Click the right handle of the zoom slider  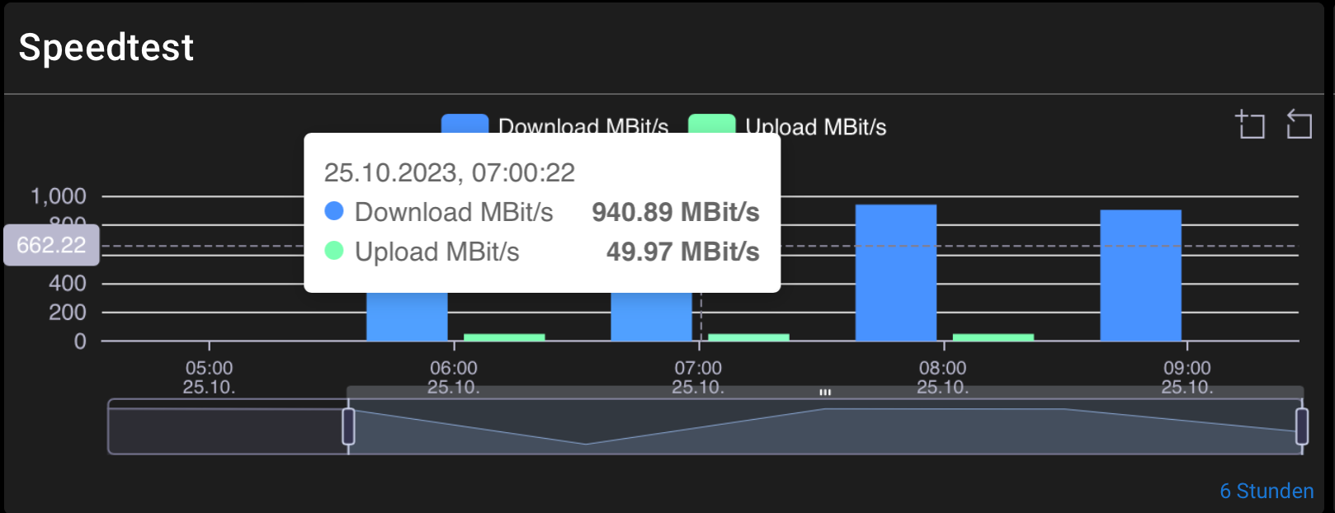(x=1302, y=426)
